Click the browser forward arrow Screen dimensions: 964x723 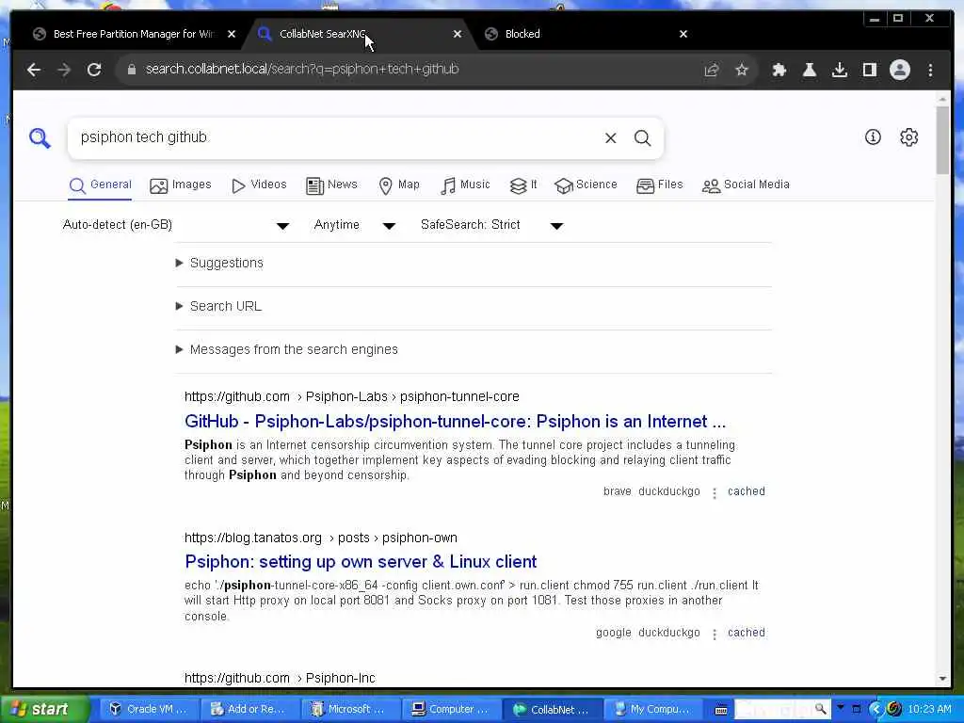click(x=64, y=70)
